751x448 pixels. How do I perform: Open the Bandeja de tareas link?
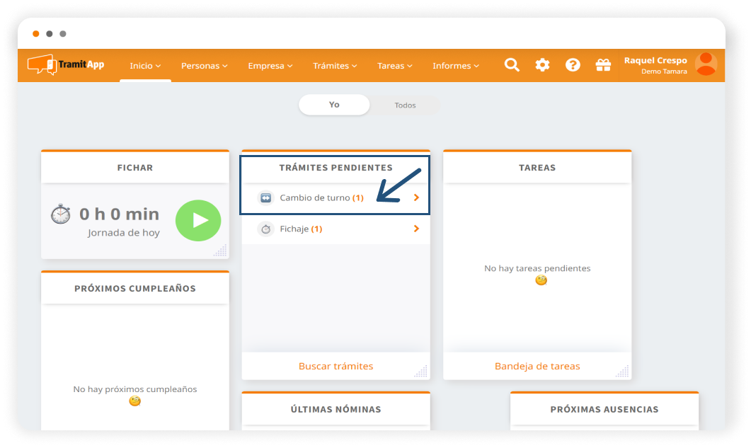pos(537,366)
